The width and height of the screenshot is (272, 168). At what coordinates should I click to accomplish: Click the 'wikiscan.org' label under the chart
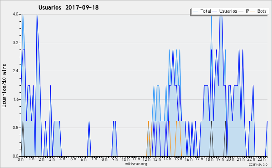click(x=136, y=164)
